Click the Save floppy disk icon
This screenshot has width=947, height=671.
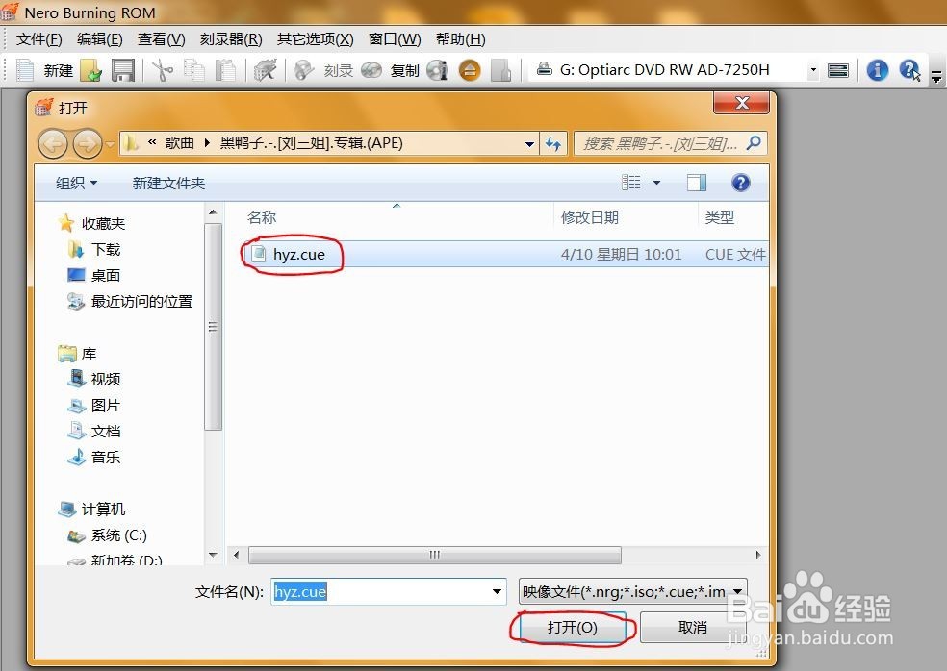(123, 70)
